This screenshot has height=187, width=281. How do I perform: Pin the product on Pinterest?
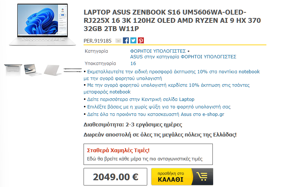click(140, 41)
